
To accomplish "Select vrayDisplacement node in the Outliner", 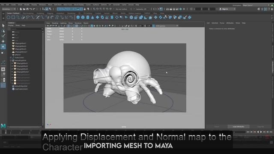I will [x=21, y=89].
